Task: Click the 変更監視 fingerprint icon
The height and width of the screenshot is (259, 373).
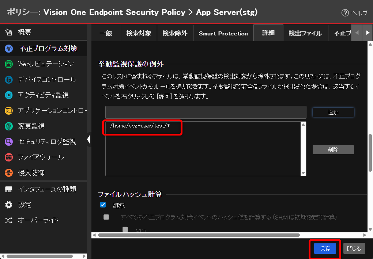Action: (9, 126)
